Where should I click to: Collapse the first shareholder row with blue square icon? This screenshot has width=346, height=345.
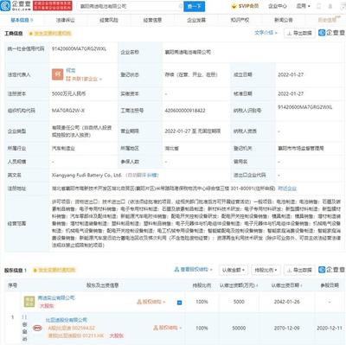(179, 303)
